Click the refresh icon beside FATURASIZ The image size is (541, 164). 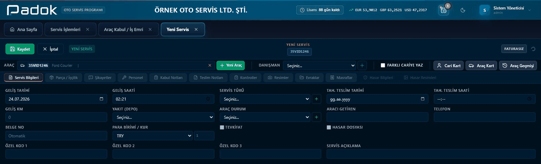(x=533, y=49)
